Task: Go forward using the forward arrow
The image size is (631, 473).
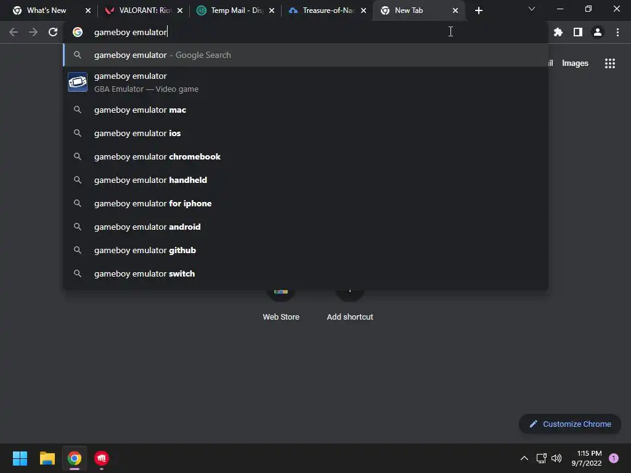Action: click(x=33, y=32)
